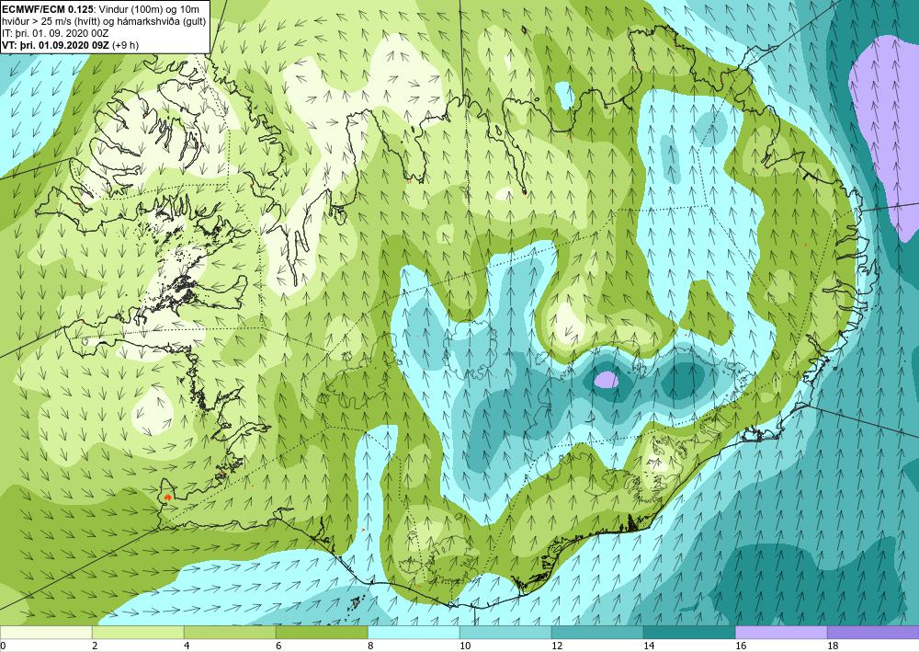Click the 10–12 m/s turquoise legend swatch

click(x=505, y=632)
